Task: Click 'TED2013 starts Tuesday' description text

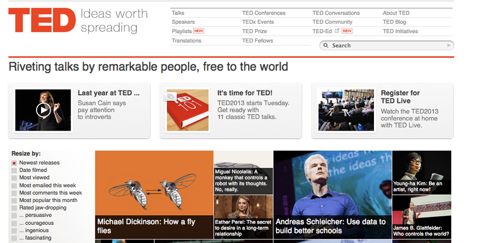Action: [x=253, y=110]
